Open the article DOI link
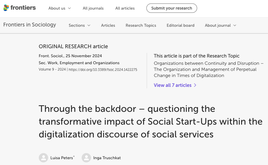The height and width of the screenshot is (165, 268). 103,70
